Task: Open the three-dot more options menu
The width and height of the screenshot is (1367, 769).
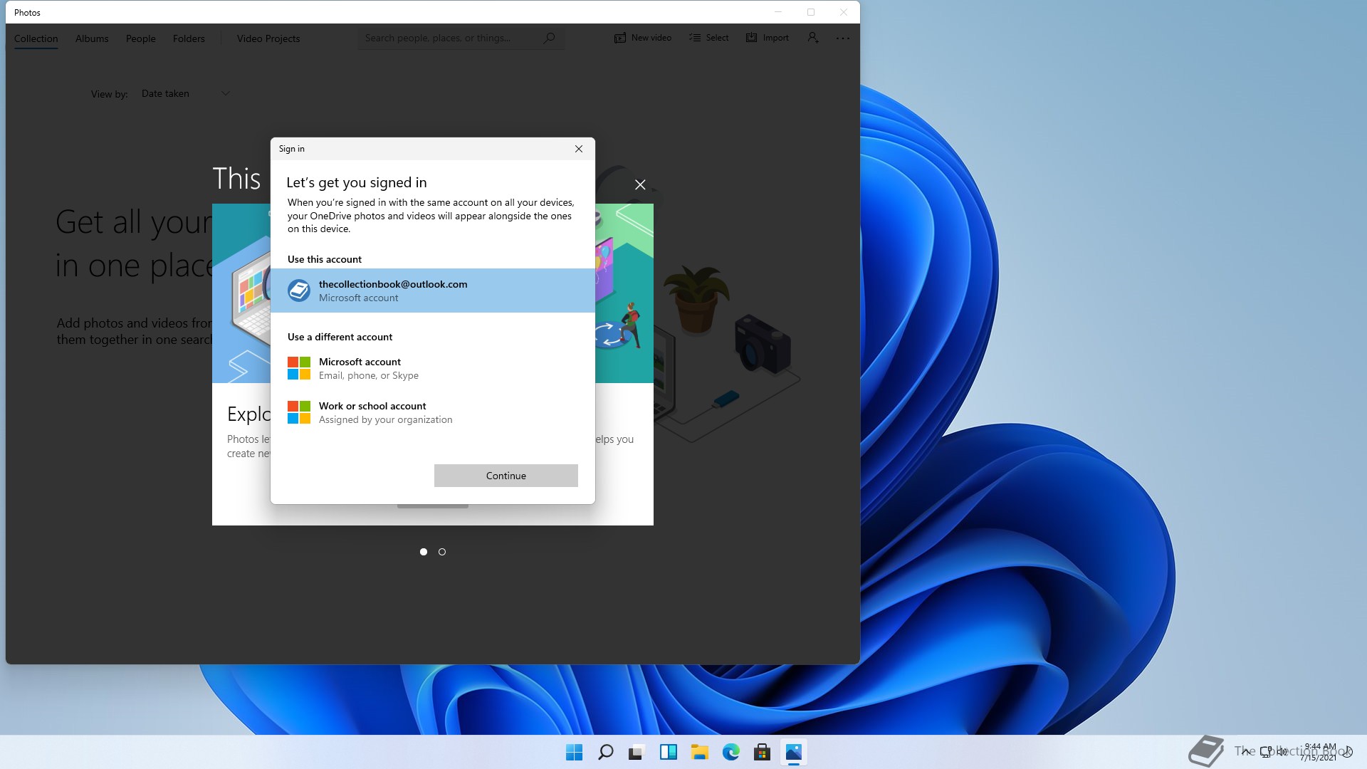Action: 843,38
